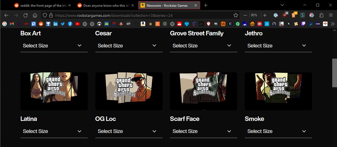Expand Latina Select Size dropdown
The height and width of the screenshot is (147, 337).
point(54,131)
